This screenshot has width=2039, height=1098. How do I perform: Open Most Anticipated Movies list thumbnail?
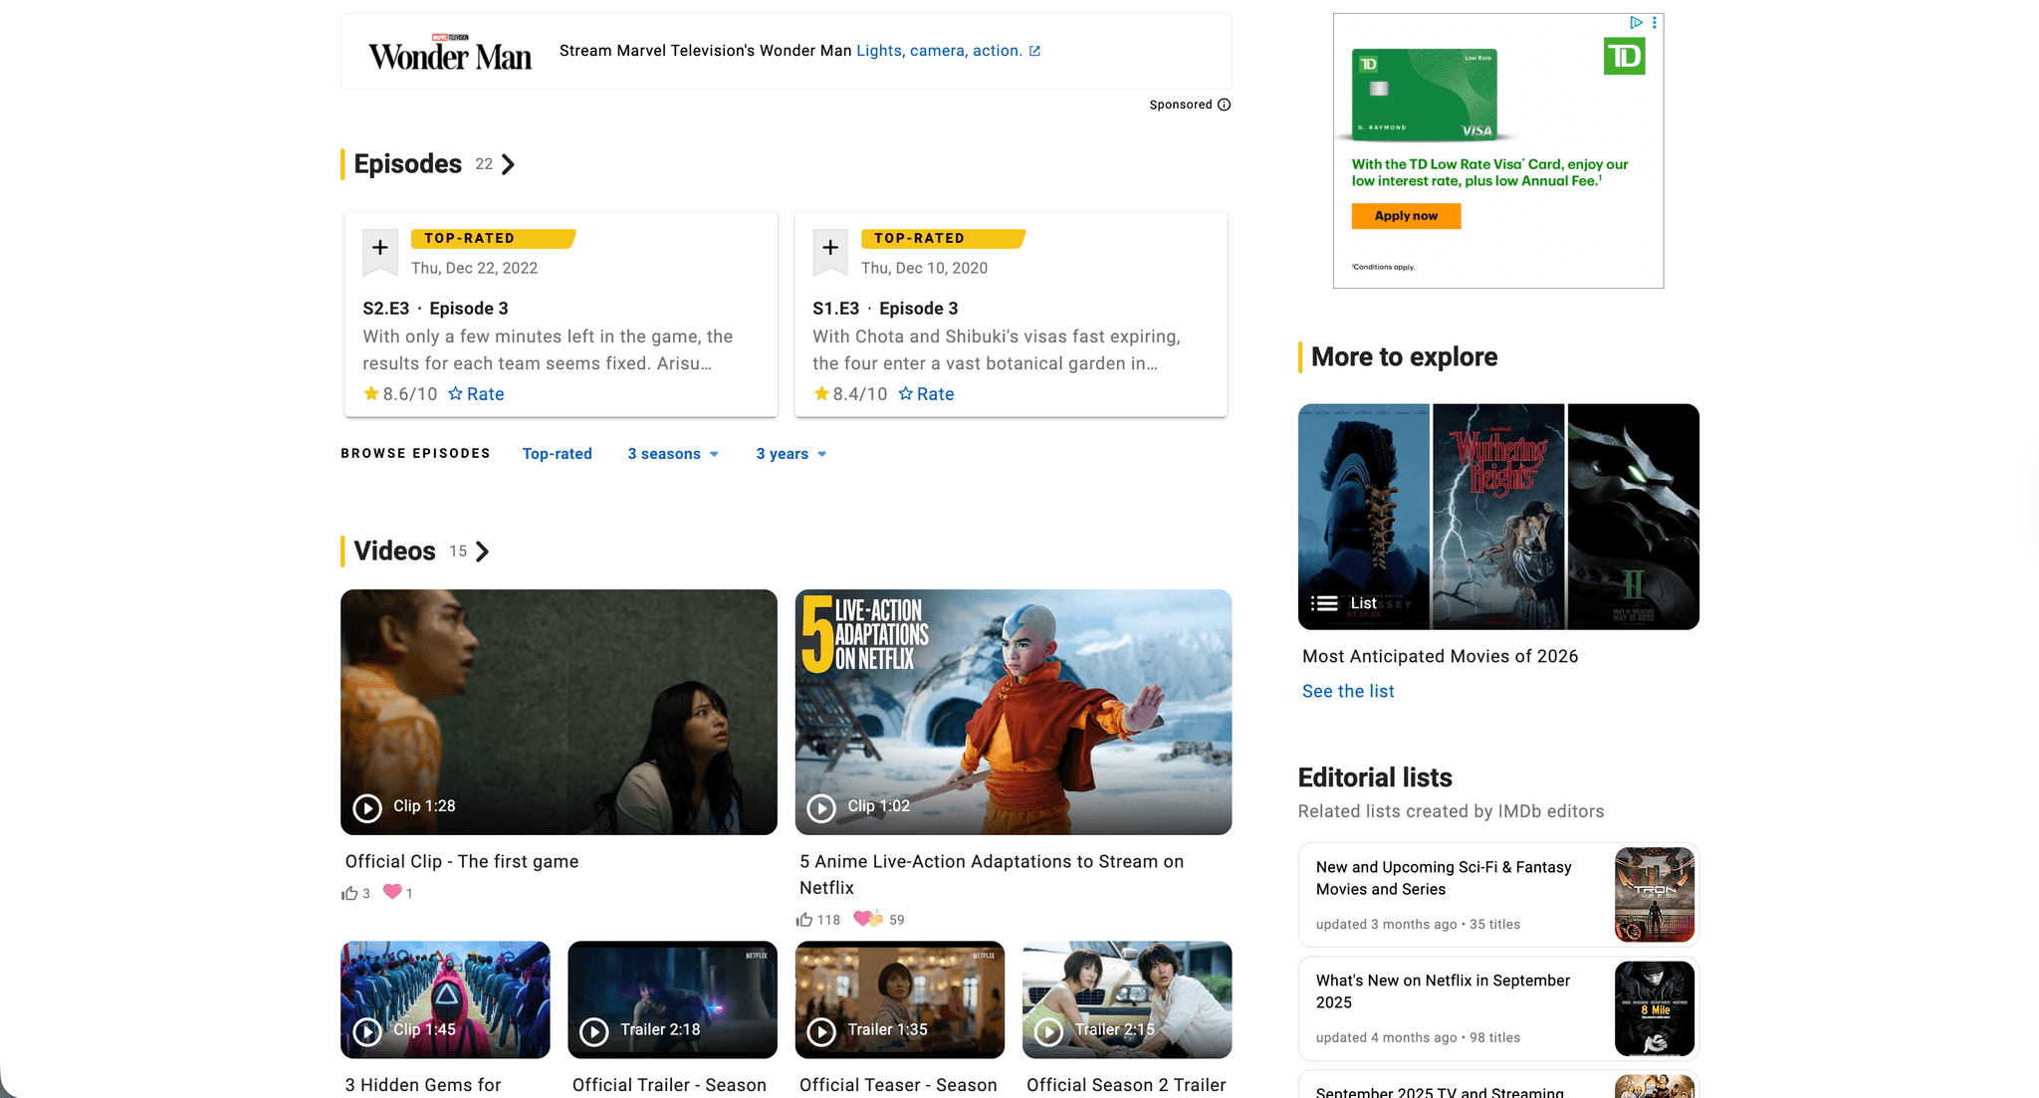1497,517
